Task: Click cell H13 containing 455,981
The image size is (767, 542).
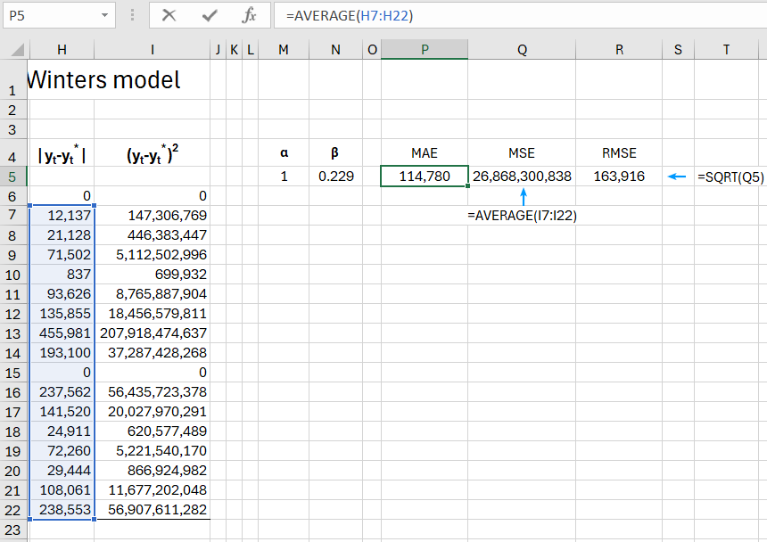Action: point(62,333)
